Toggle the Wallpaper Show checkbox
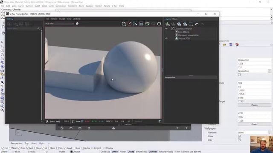 (239, 136)
